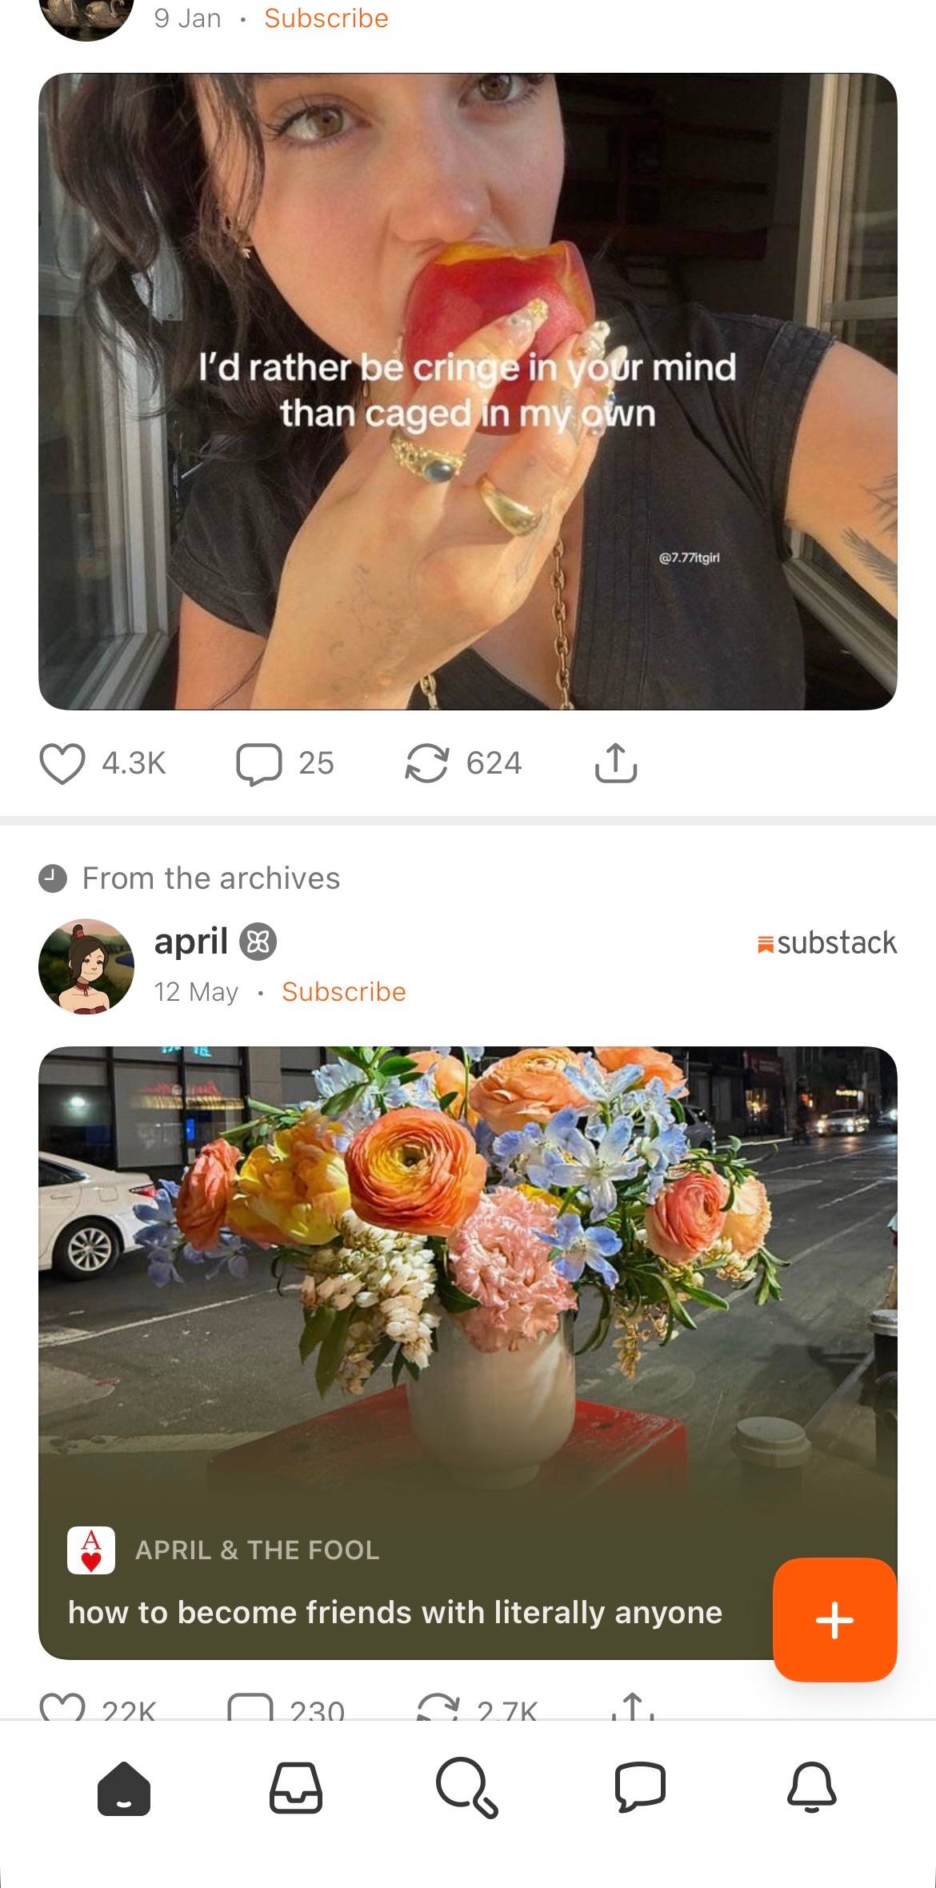Open the Chat bubble in bottom navigation
The height and width of the screenshot is (1888, 936).
coord(640,1787)
